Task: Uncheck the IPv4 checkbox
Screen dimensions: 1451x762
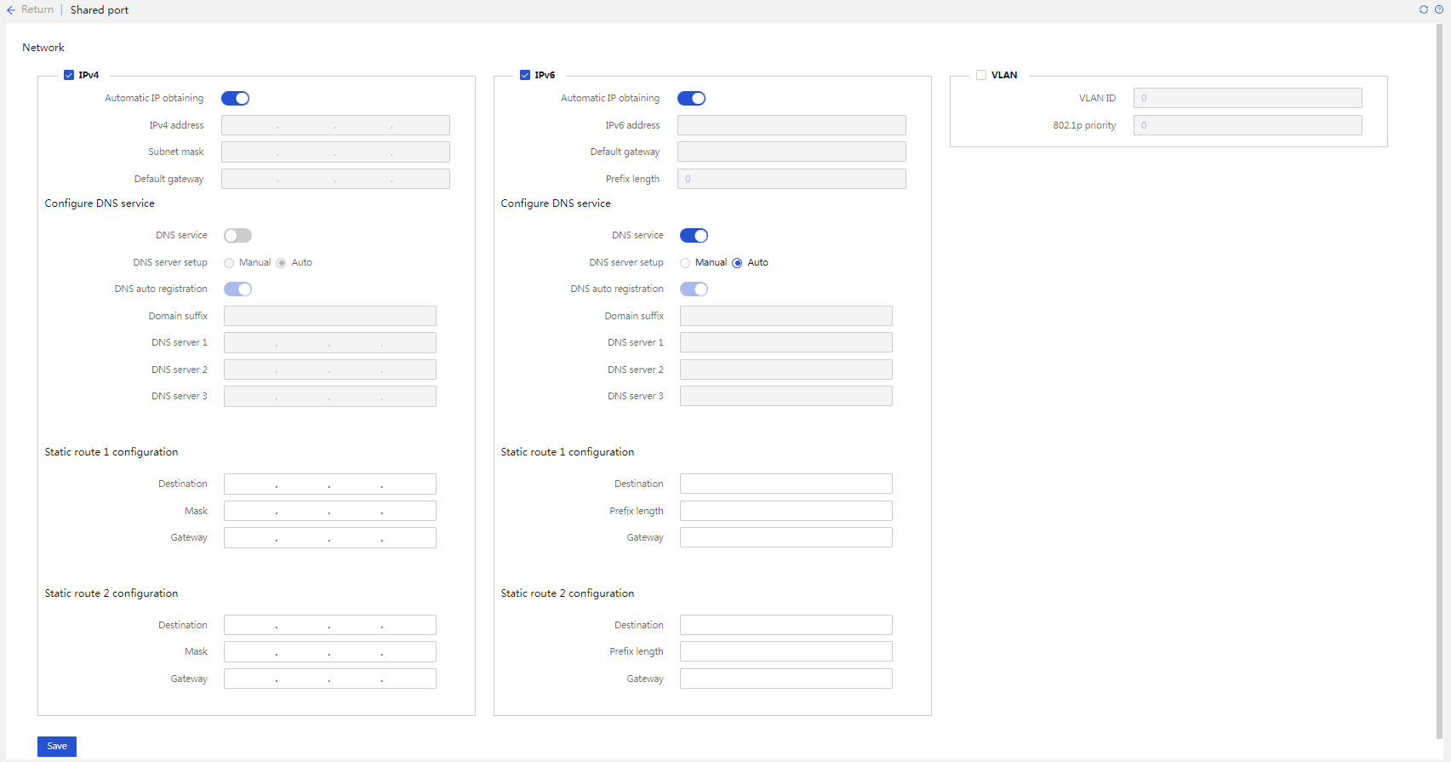Action: [69, 75]
